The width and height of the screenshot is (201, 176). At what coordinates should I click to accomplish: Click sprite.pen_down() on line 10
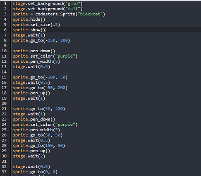tap(34, 51)
